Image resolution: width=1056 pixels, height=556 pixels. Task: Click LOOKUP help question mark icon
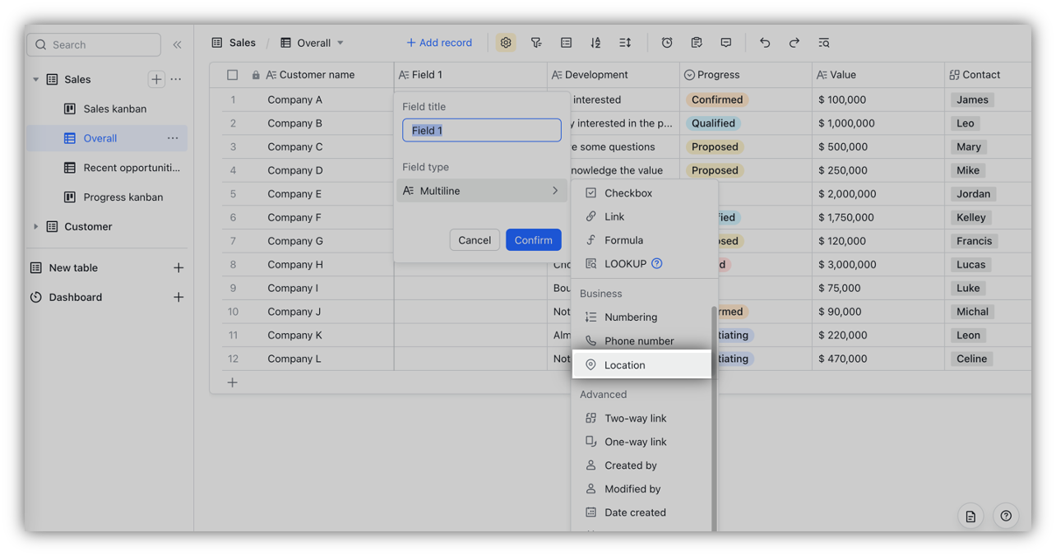[657, 264]
